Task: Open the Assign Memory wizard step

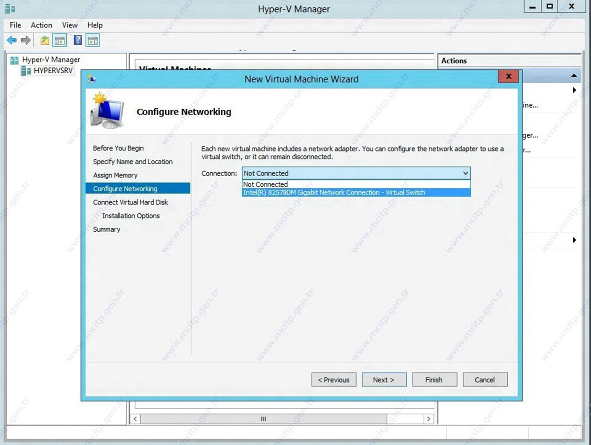Action: click(x=115, y=175)
